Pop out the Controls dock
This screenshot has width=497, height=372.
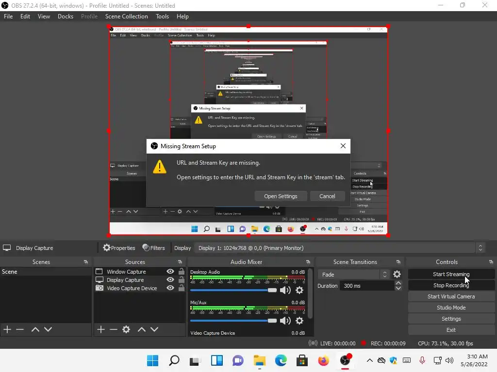click(x=491, y=262)
